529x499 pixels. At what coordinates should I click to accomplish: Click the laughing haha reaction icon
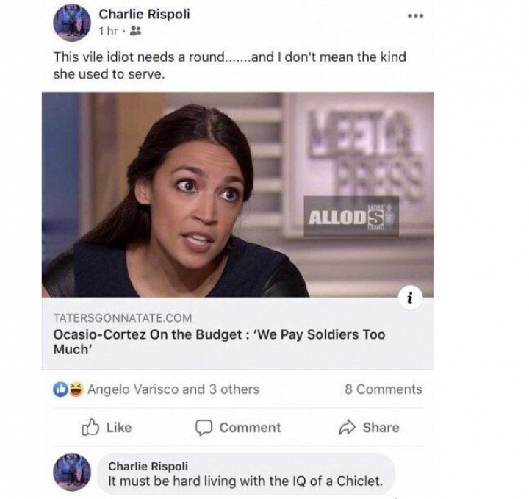[x=76, y=389]
